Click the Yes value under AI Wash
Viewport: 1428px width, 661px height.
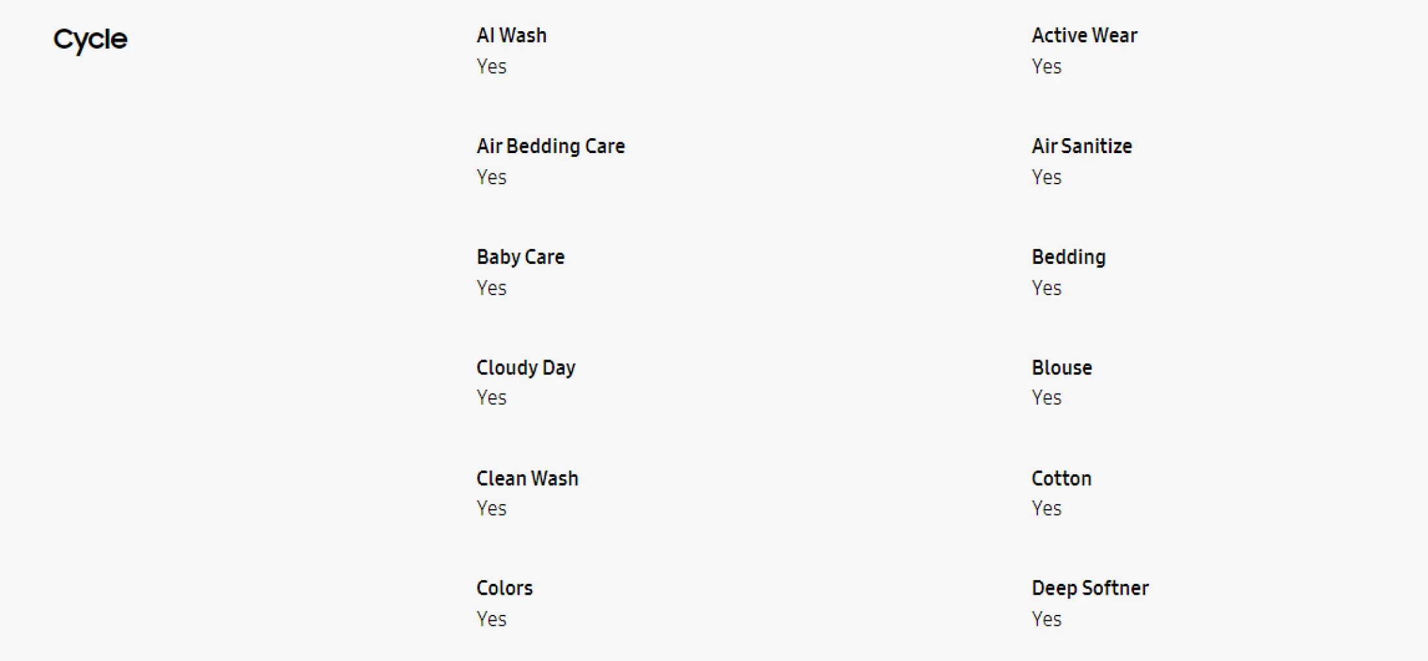pyautogui.click(x=491, y=67)
